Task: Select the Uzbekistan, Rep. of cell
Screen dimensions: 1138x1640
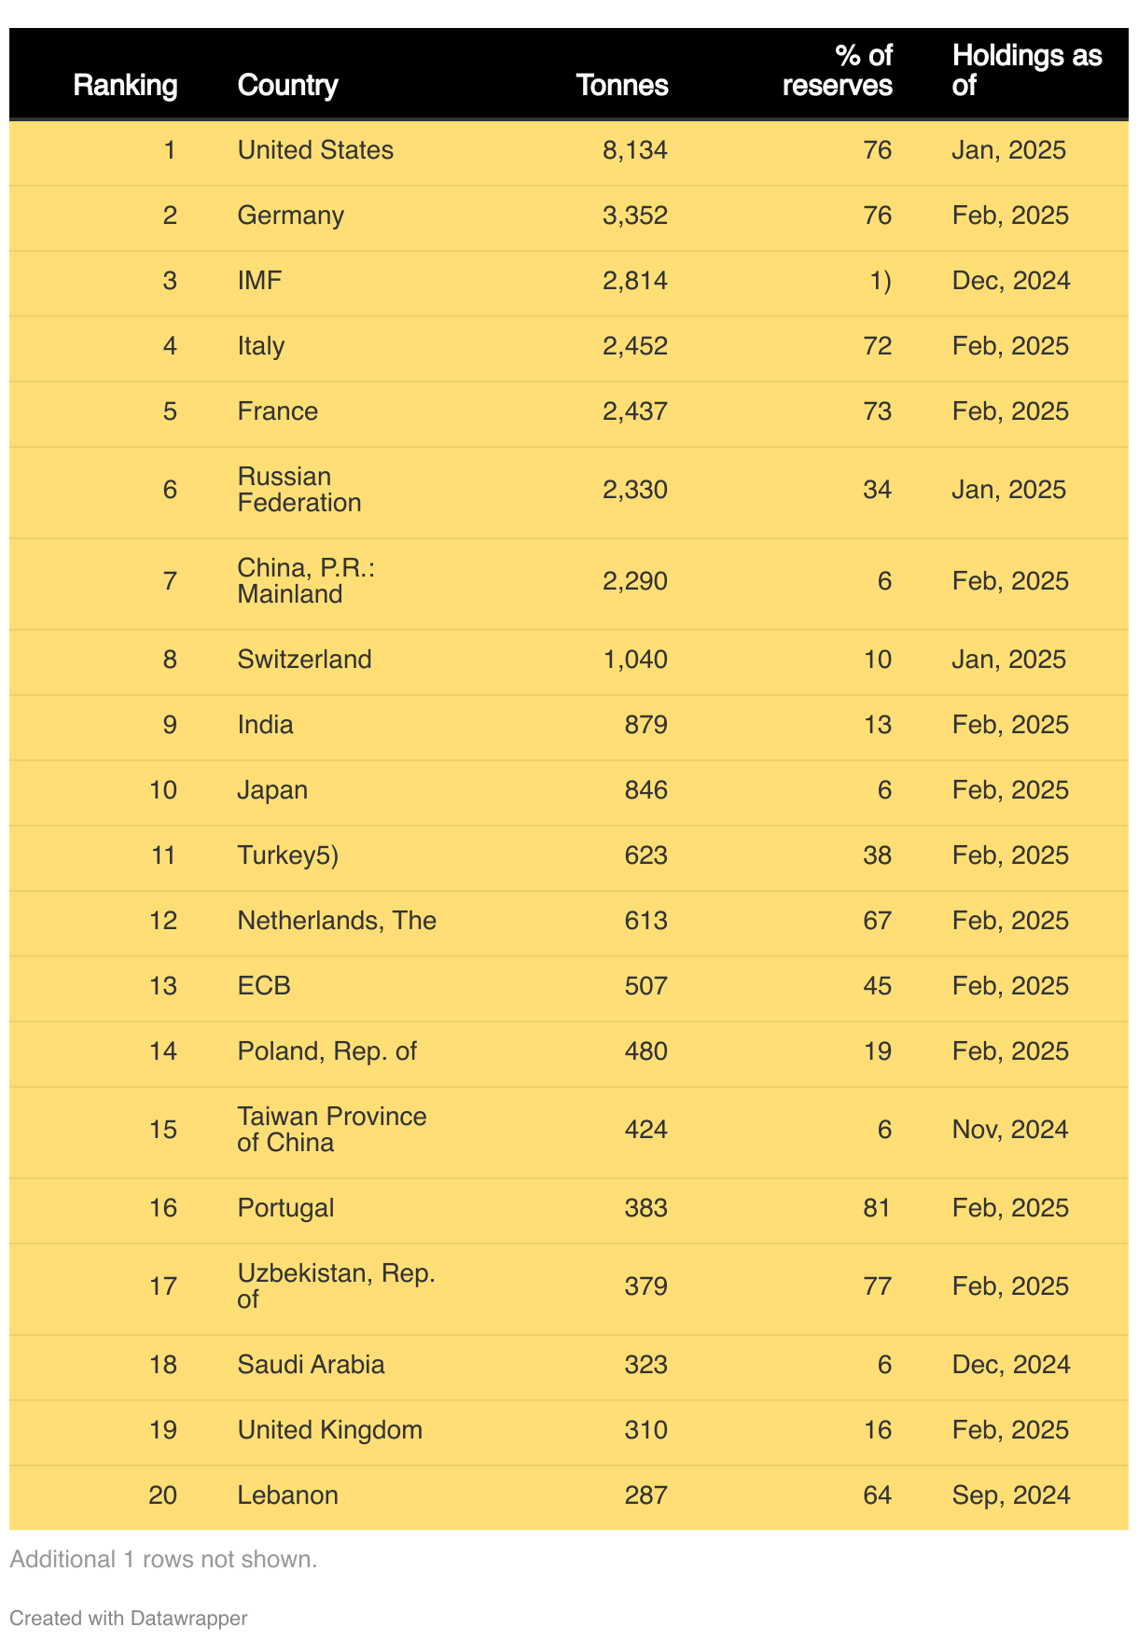Action: click(336, 1286)
